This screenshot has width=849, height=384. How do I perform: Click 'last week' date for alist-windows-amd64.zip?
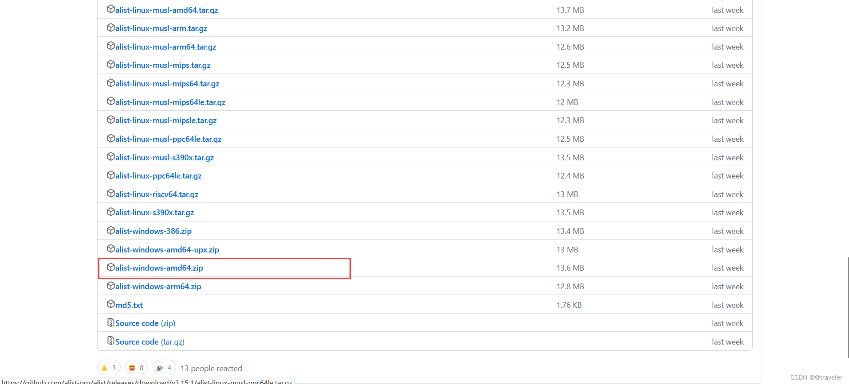click(x=727, y=268)
